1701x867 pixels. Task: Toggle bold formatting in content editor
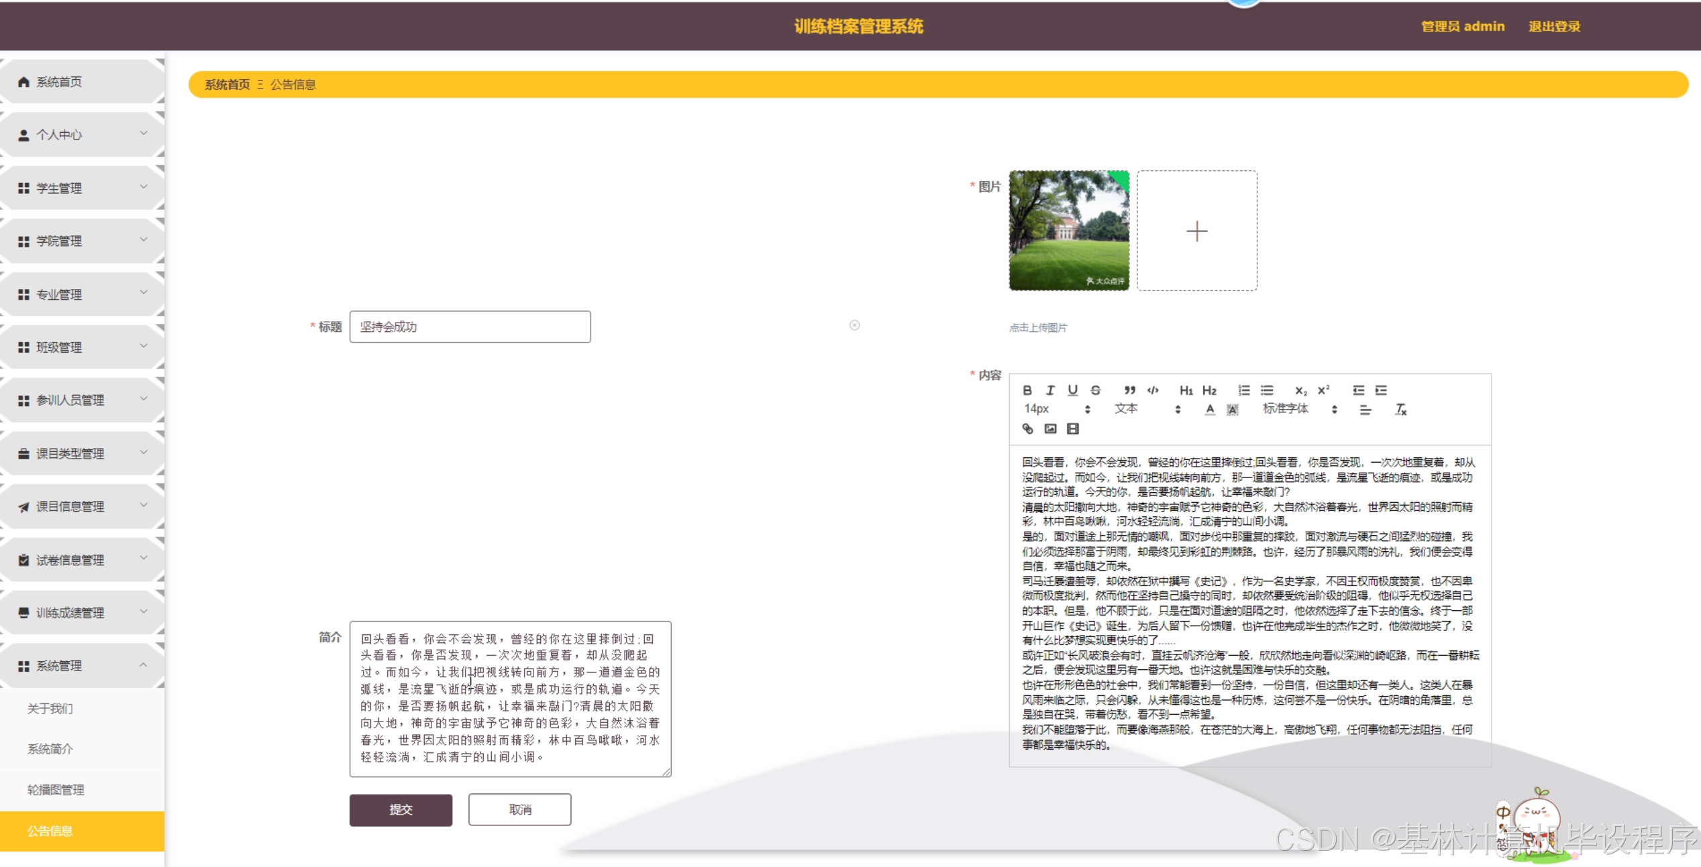(x=1027, y=390)
